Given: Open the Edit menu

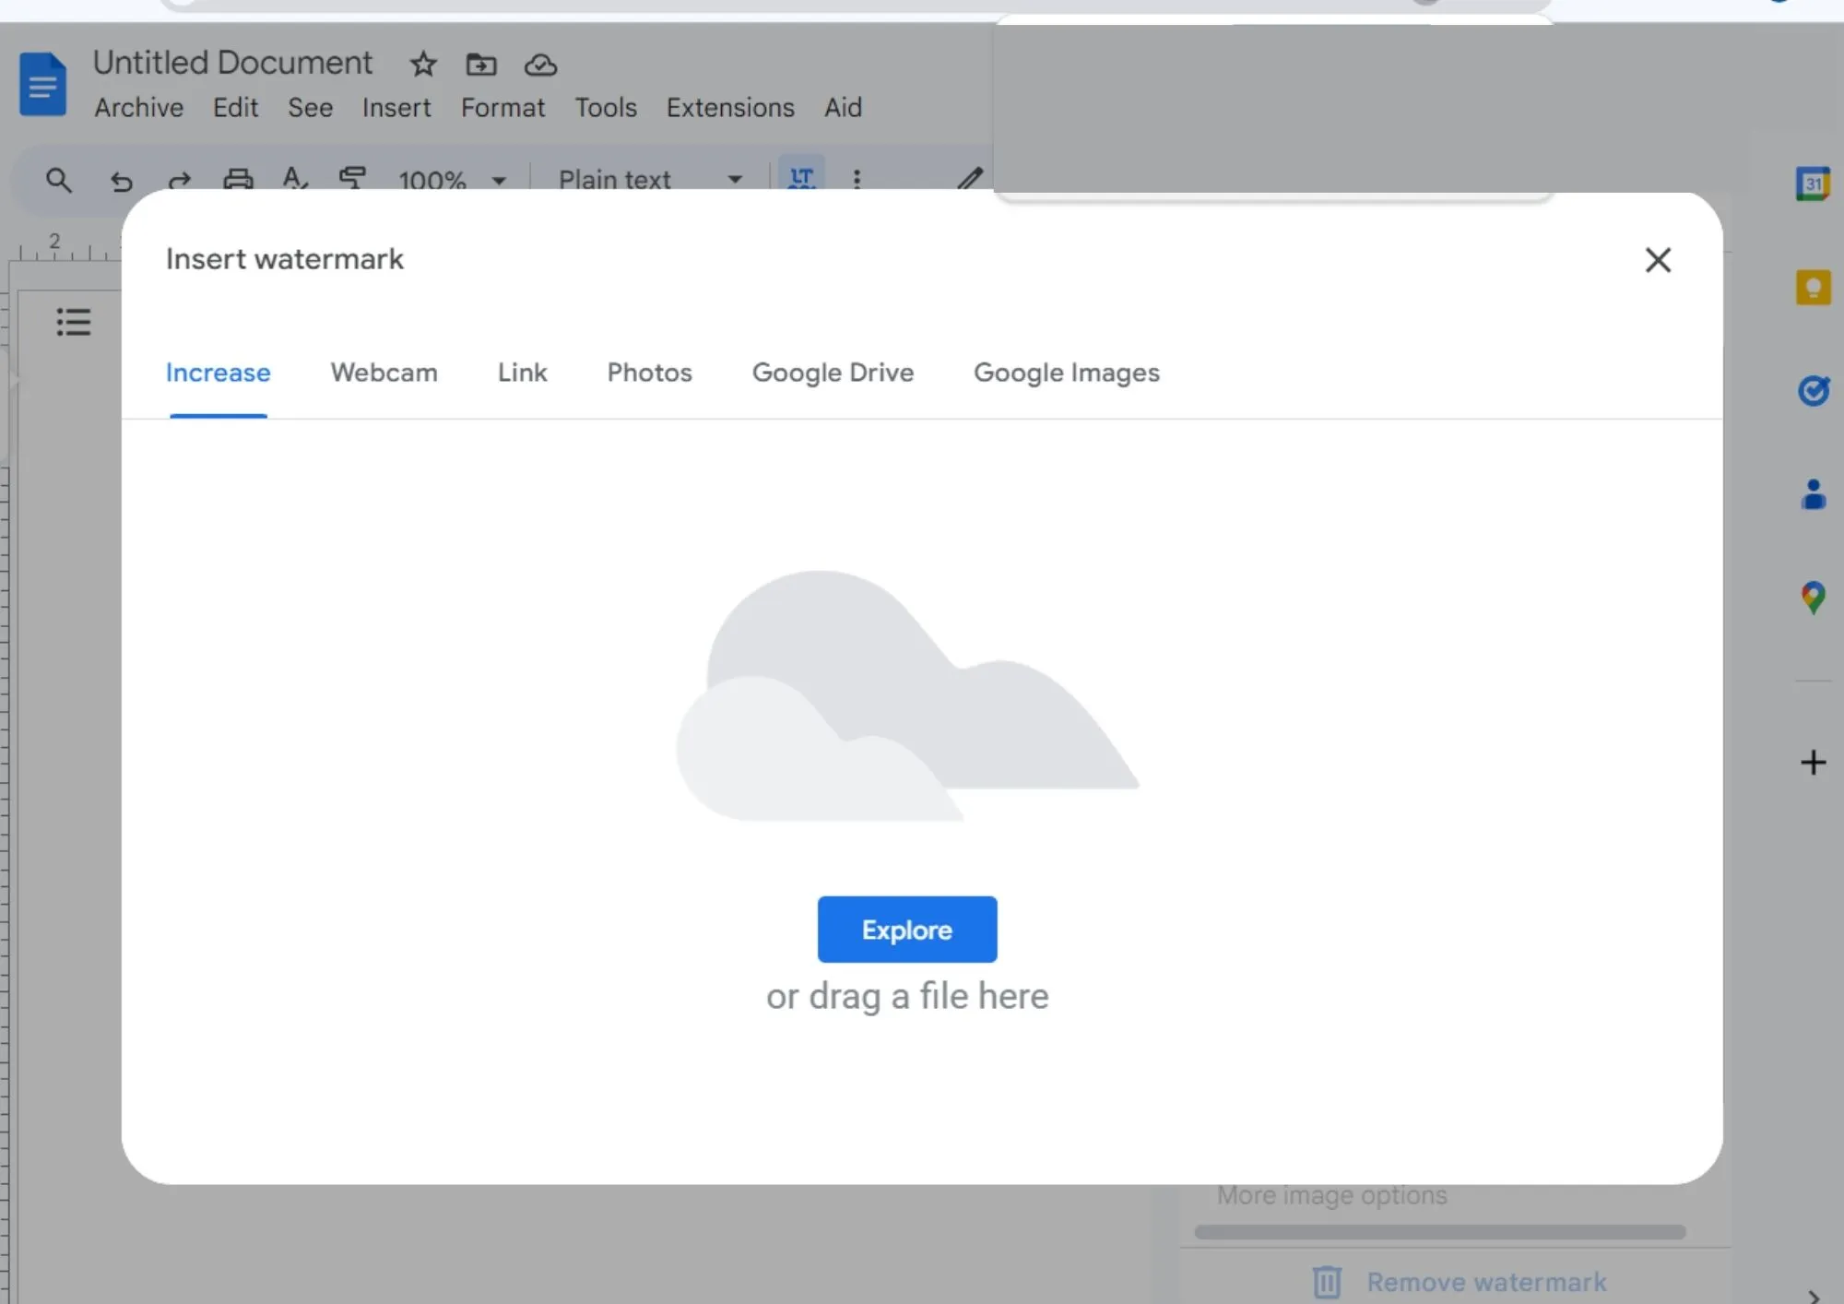Looking at the screenshot, I should 235,108.
